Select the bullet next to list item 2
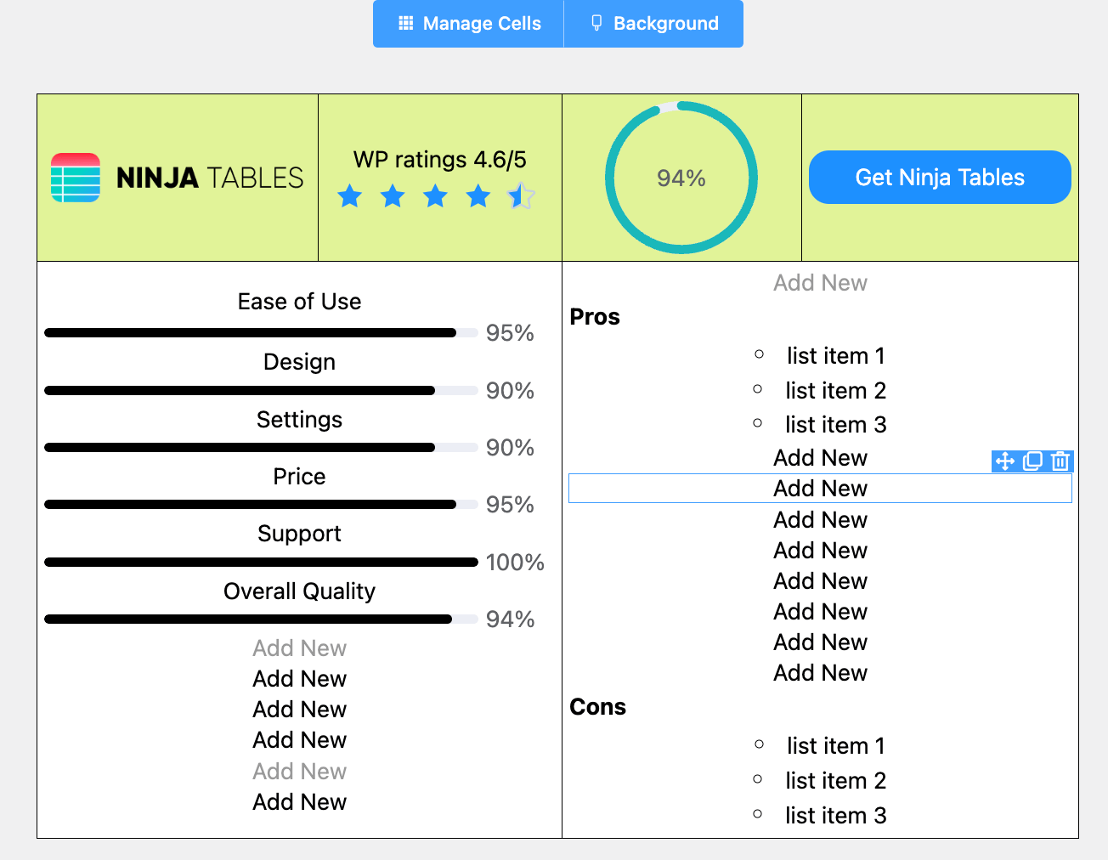The height and width of the screenshot is (860, 1108). [x=757, y=388]
